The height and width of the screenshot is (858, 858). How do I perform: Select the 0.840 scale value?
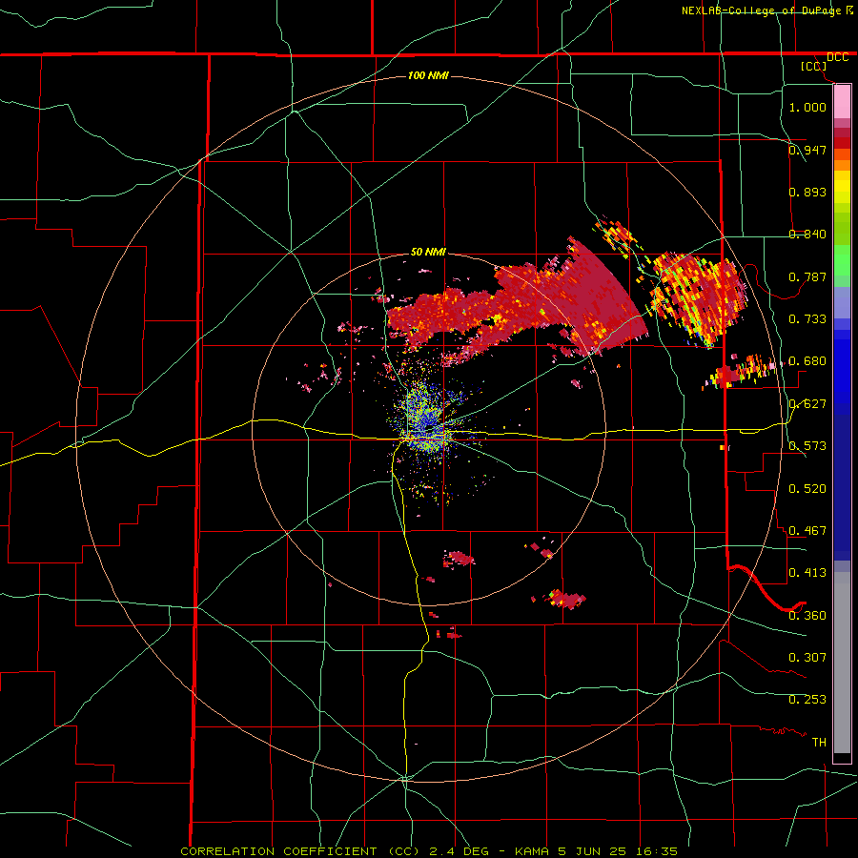click(x=807, y=235)
